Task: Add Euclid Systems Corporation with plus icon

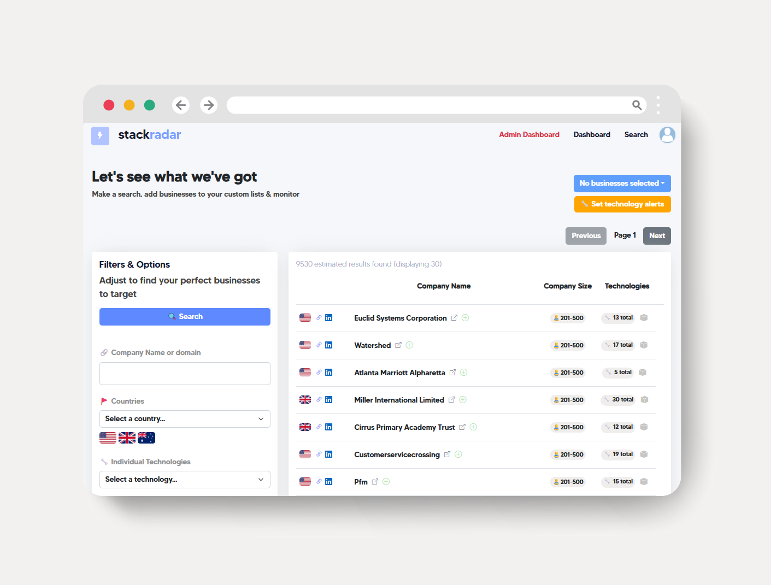Action: (466, 318)
